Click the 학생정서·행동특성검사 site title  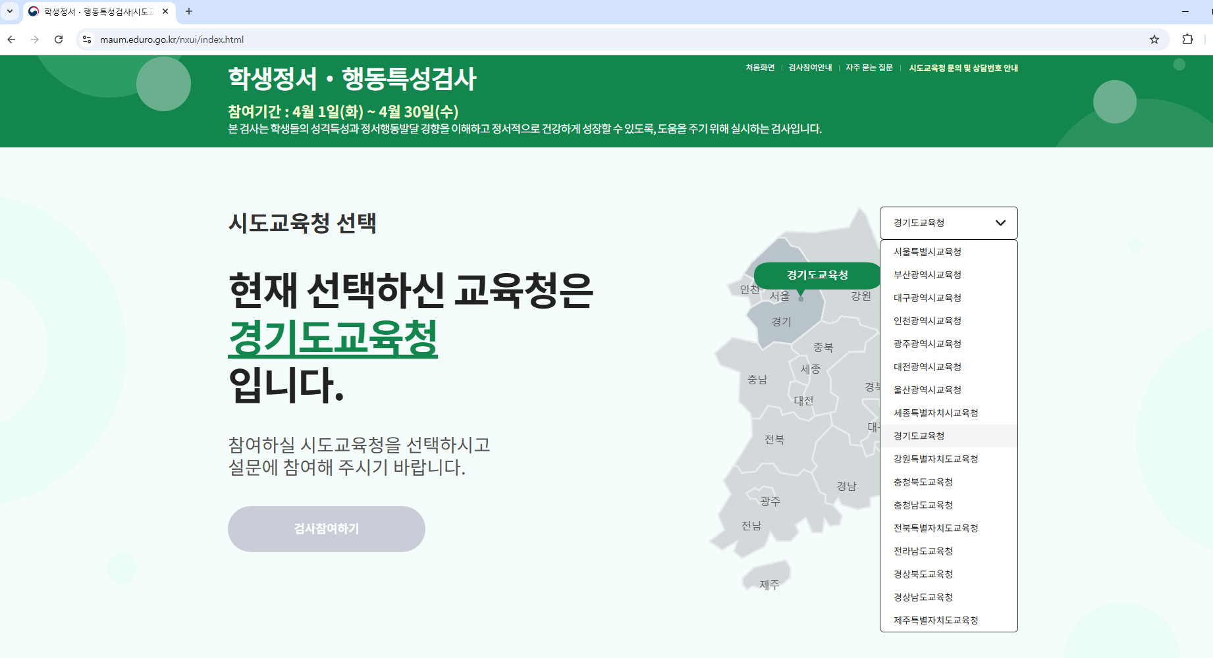pyautogui.click(x=352, y=79)
